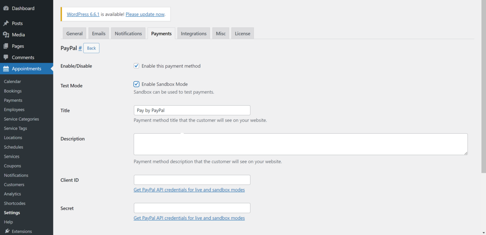Click the PayPal hash anchor link
Image resolution: width=486 pixels, height=235 pixels.
click(80, 48)
